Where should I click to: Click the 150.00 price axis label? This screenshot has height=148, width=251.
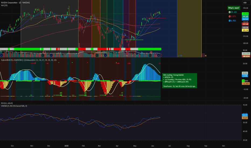245,8
